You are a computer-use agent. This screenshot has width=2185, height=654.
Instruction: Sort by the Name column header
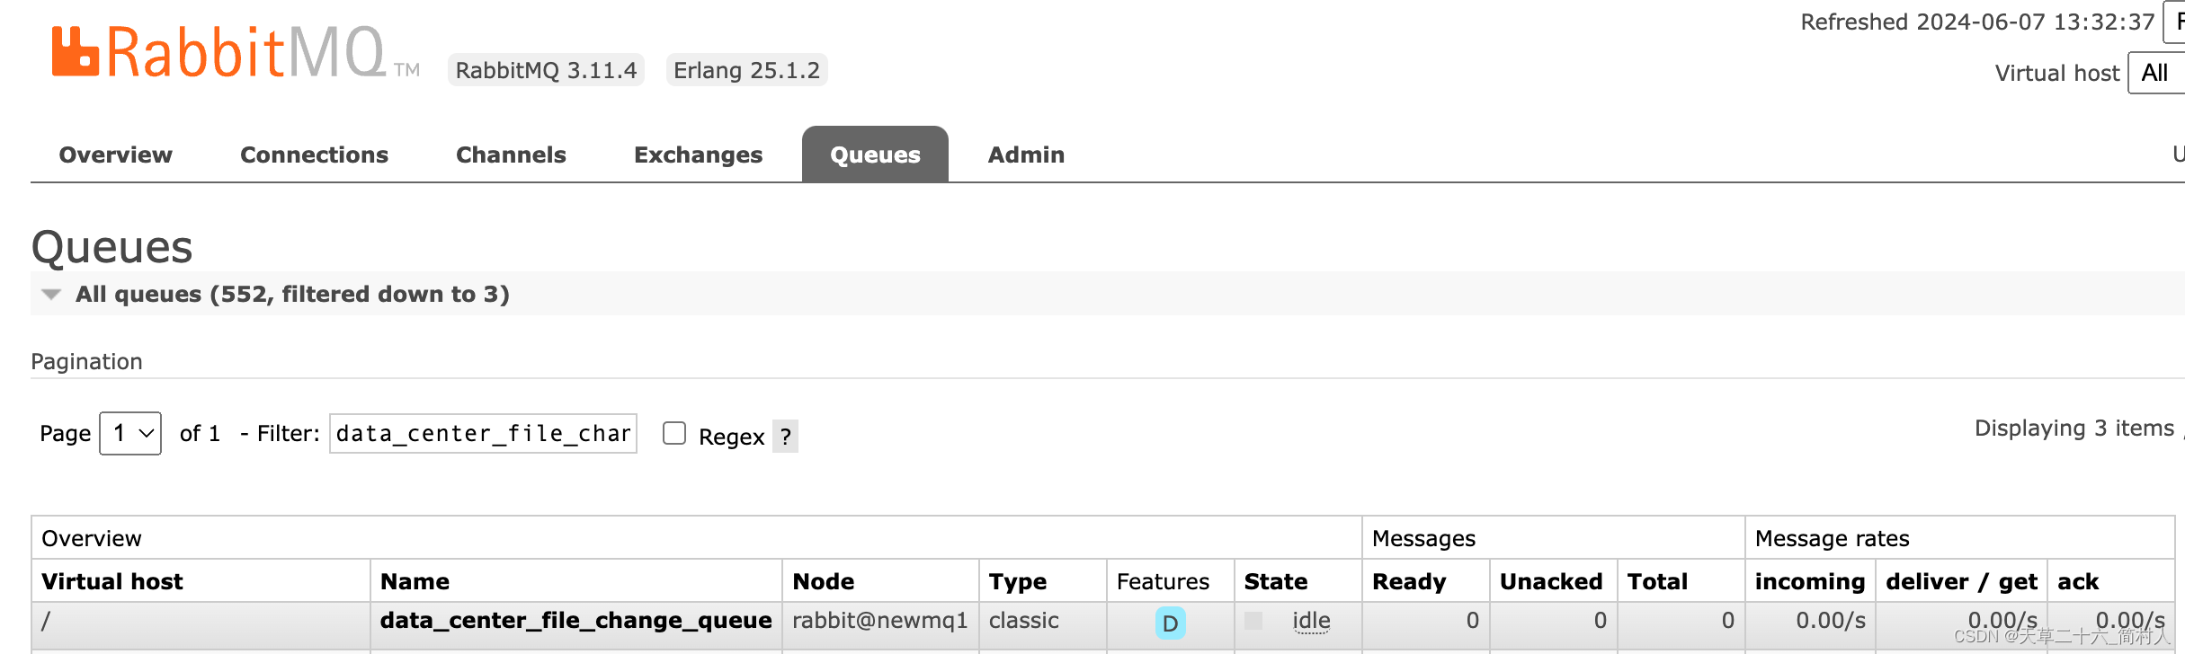click(x=415, y=581)
